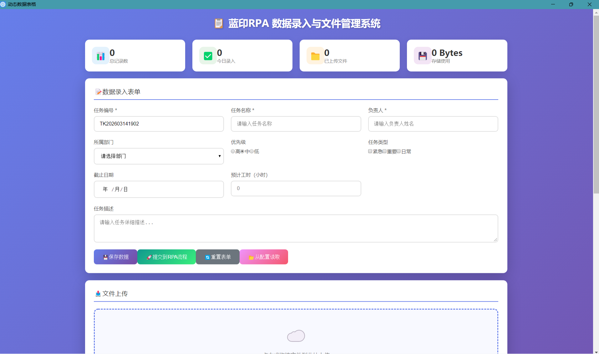
Task: Open the 截止日期 date field
Action: pyautogui.click(x=159, y=189)
